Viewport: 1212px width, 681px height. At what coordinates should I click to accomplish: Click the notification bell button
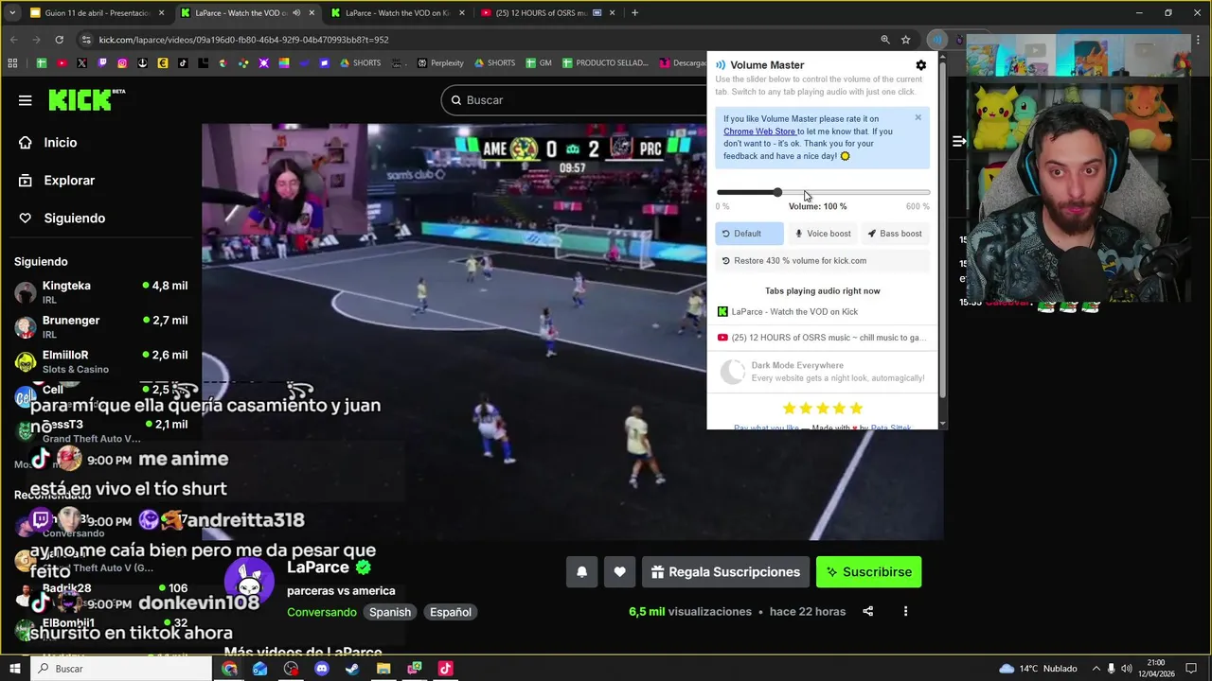pyautogui.click(x=582, y=572)
